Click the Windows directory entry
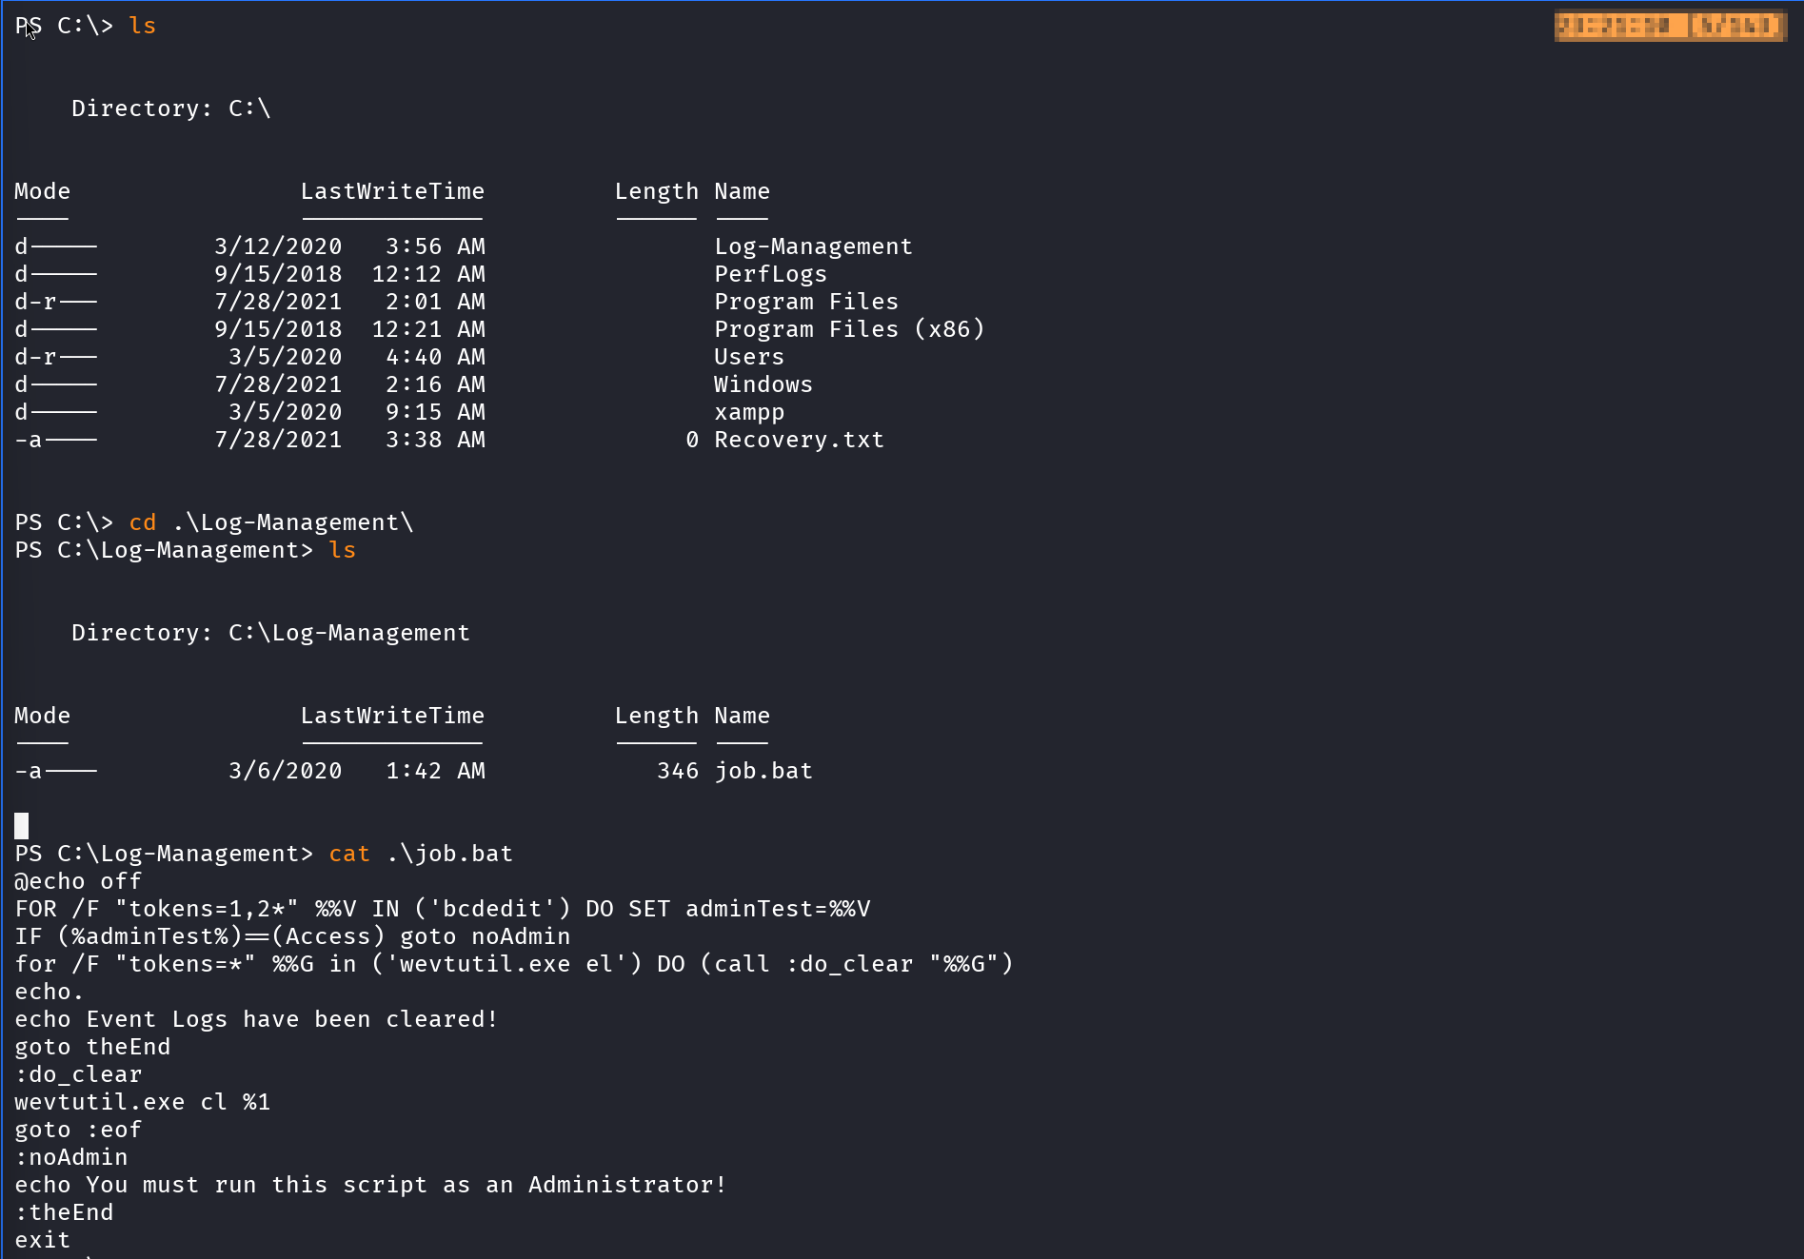This screenshot has width=1804, height=1259. tap(763, 384)
